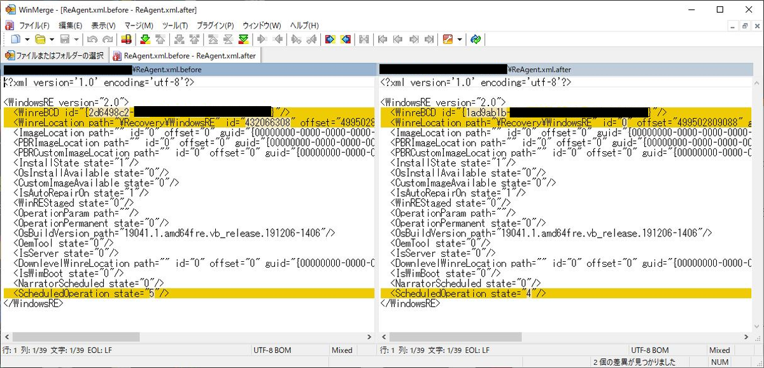Screen dimensions: 764x368
Task: Expand the Save icon's dropdown arrow
Action: [x=76, y=39]
